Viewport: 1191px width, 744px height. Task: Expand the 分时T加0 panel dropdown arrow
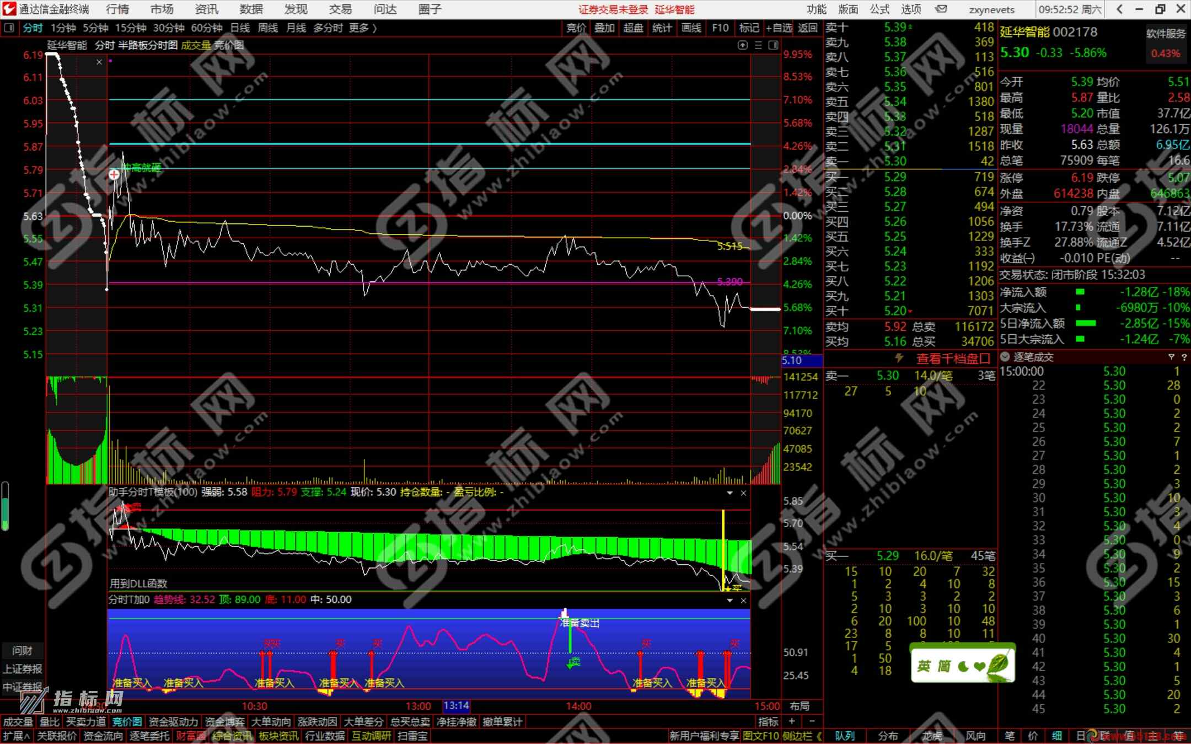(x=729, y=601)
